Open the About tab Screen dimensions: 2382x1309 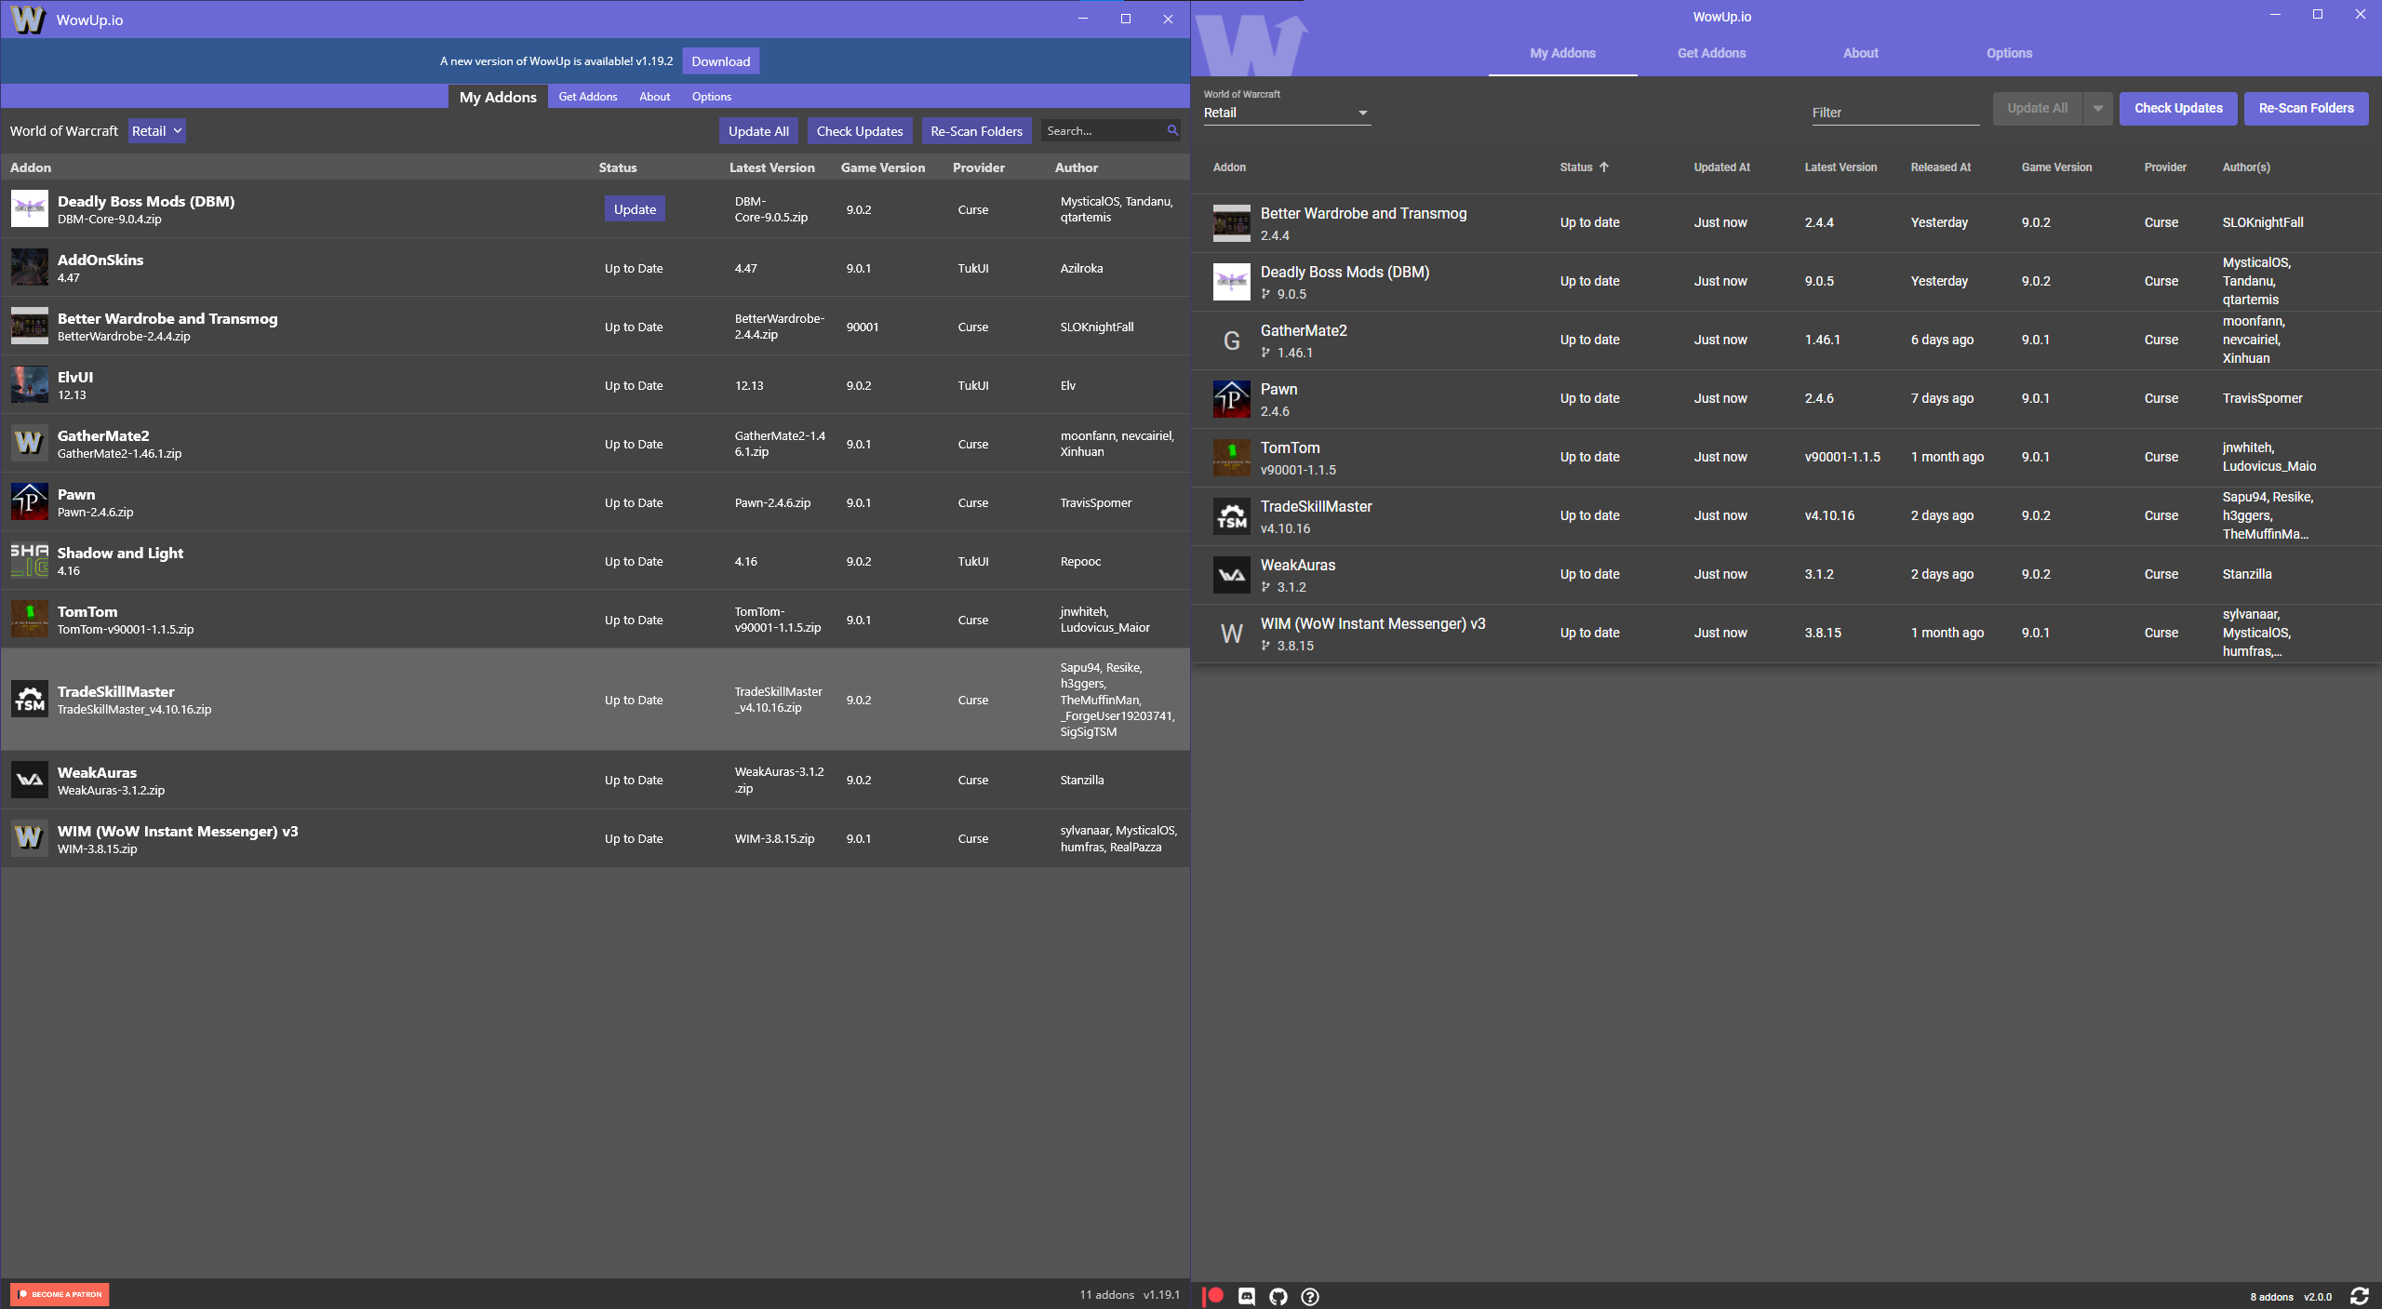click(654, 96)
